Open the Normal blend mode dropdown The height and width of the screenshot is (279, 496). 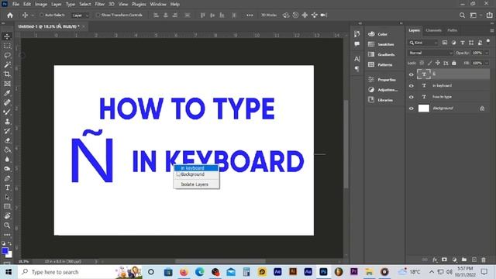tap(430, 53)
